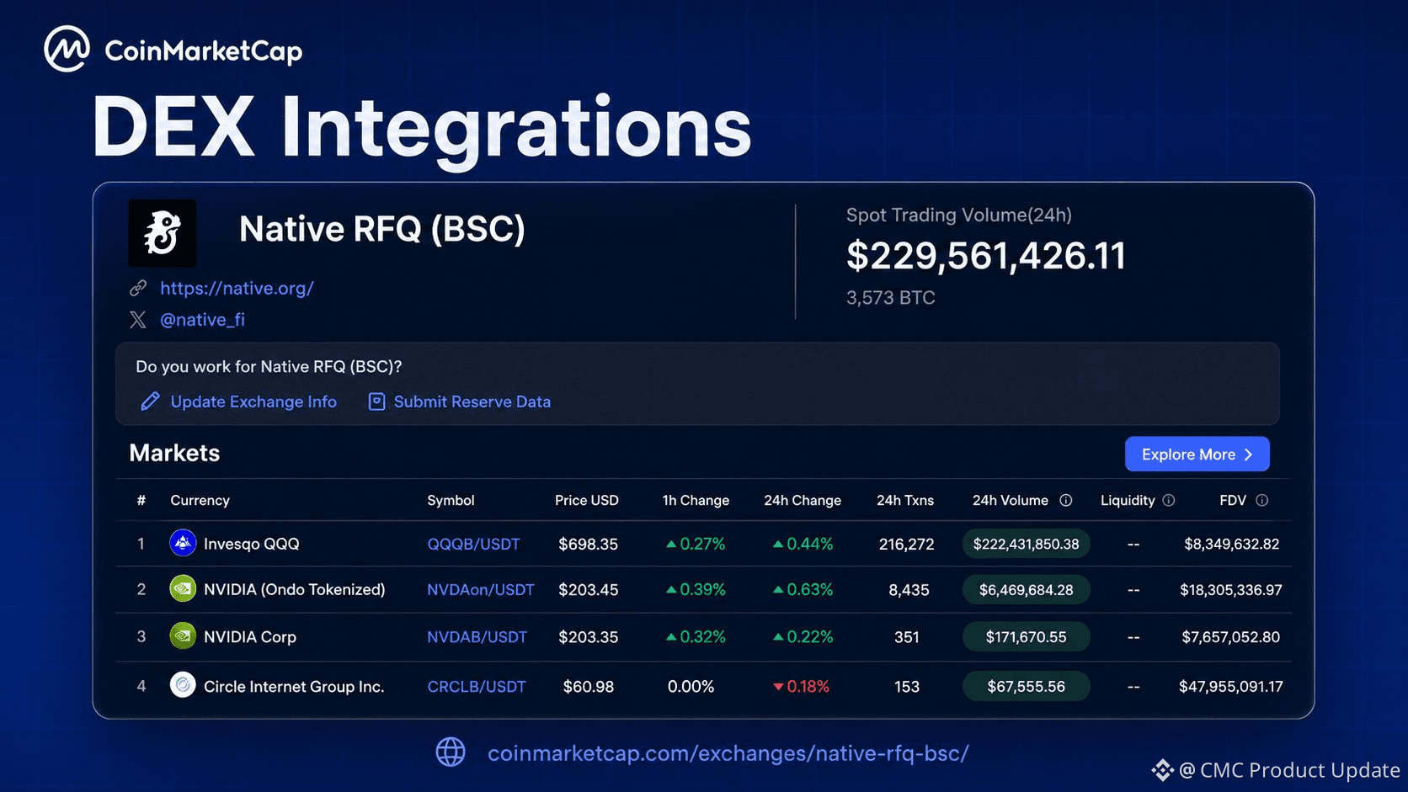Image resolution: width=1408 pixels, height=792 pixels.
Task: Sort by the Symbol column header
Action: coord(451,500)
